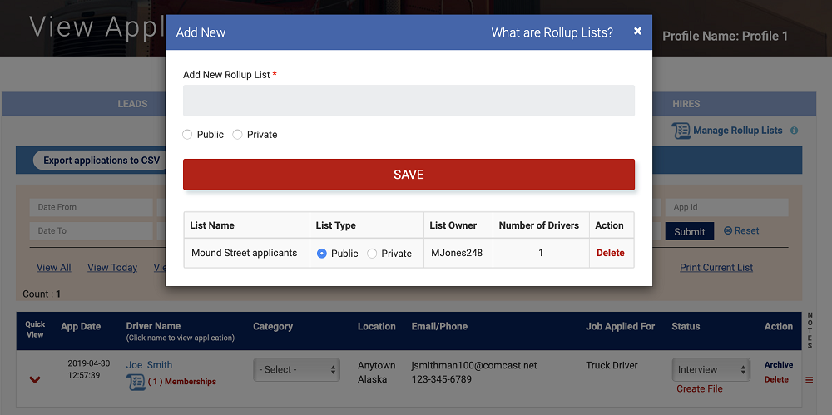
Task: Set Mound Street applicants list to Public
Action: point(321,254)
